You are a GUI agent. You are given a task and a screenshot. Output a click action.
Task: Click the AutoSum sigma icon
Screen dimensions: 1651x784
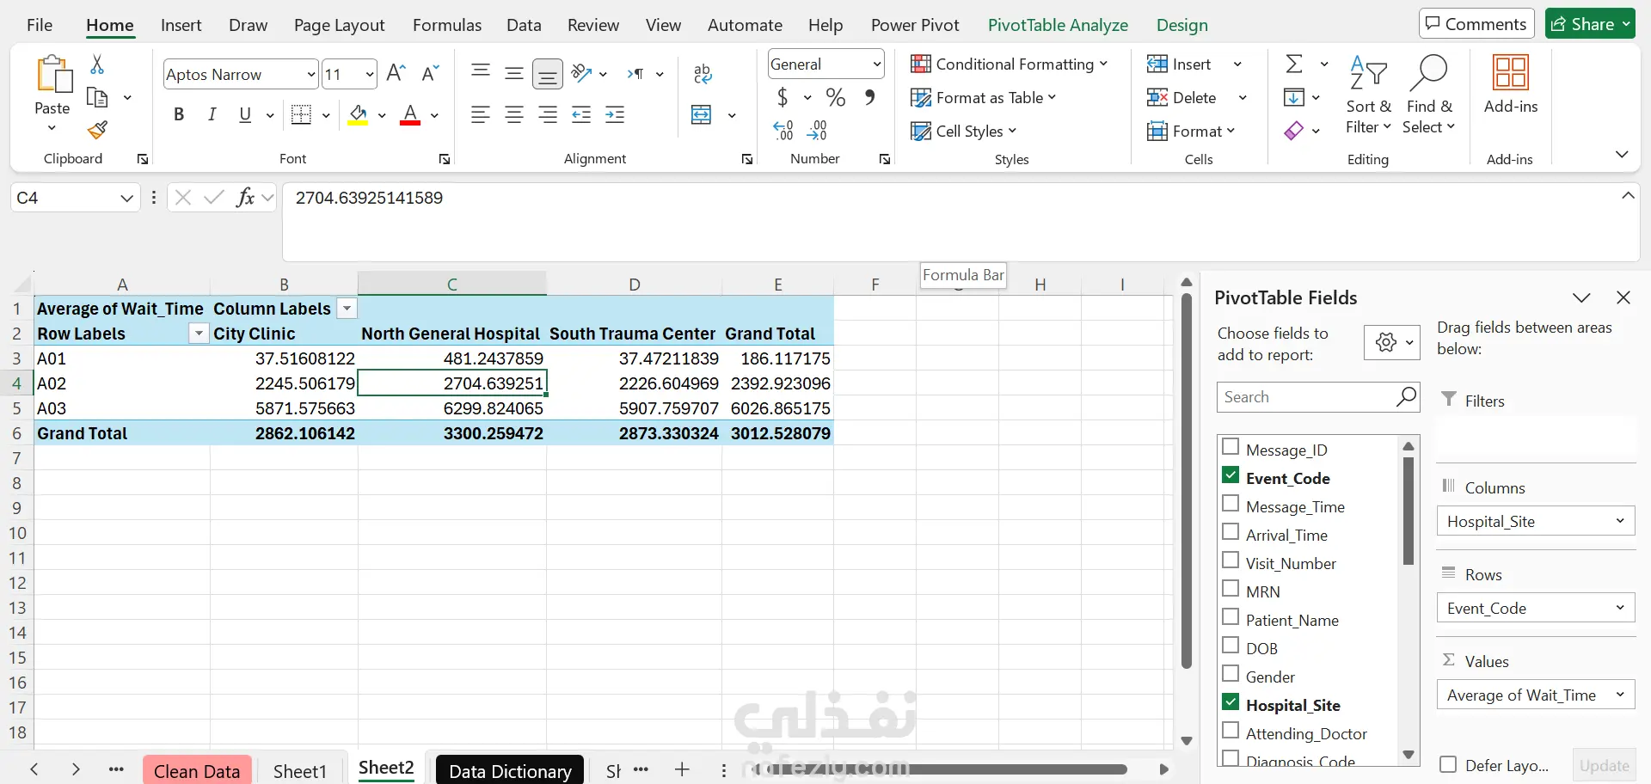tap(1294, 64)
